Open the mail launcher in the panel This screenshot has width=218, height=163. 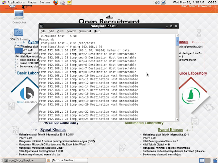[63, 2]
